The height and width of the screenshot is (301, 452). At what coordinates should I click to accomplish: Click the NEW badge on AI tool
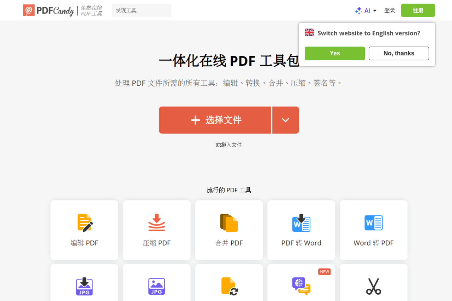(325, 272)
